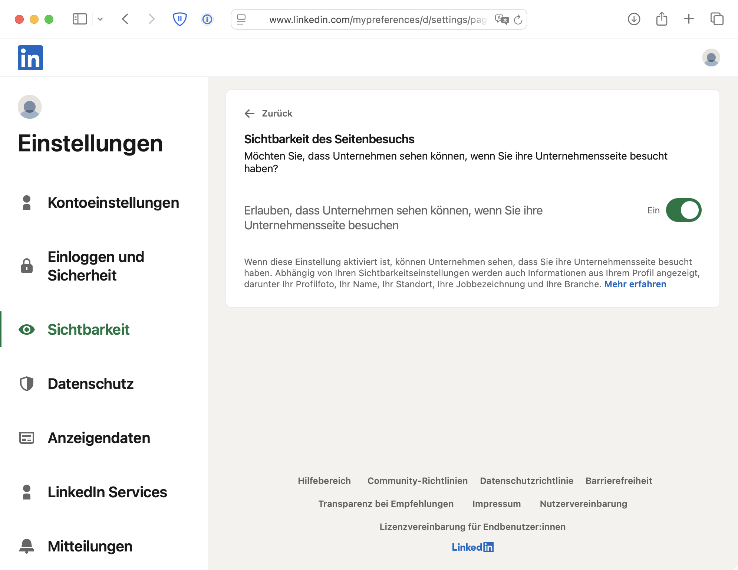This screenshot has height=570, width=738.
Task: Open Kontoeinstellungen settings section
Action: (113, 203)
